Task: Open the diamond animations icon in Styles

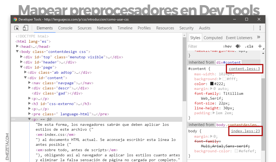Action: coord(238,46)
